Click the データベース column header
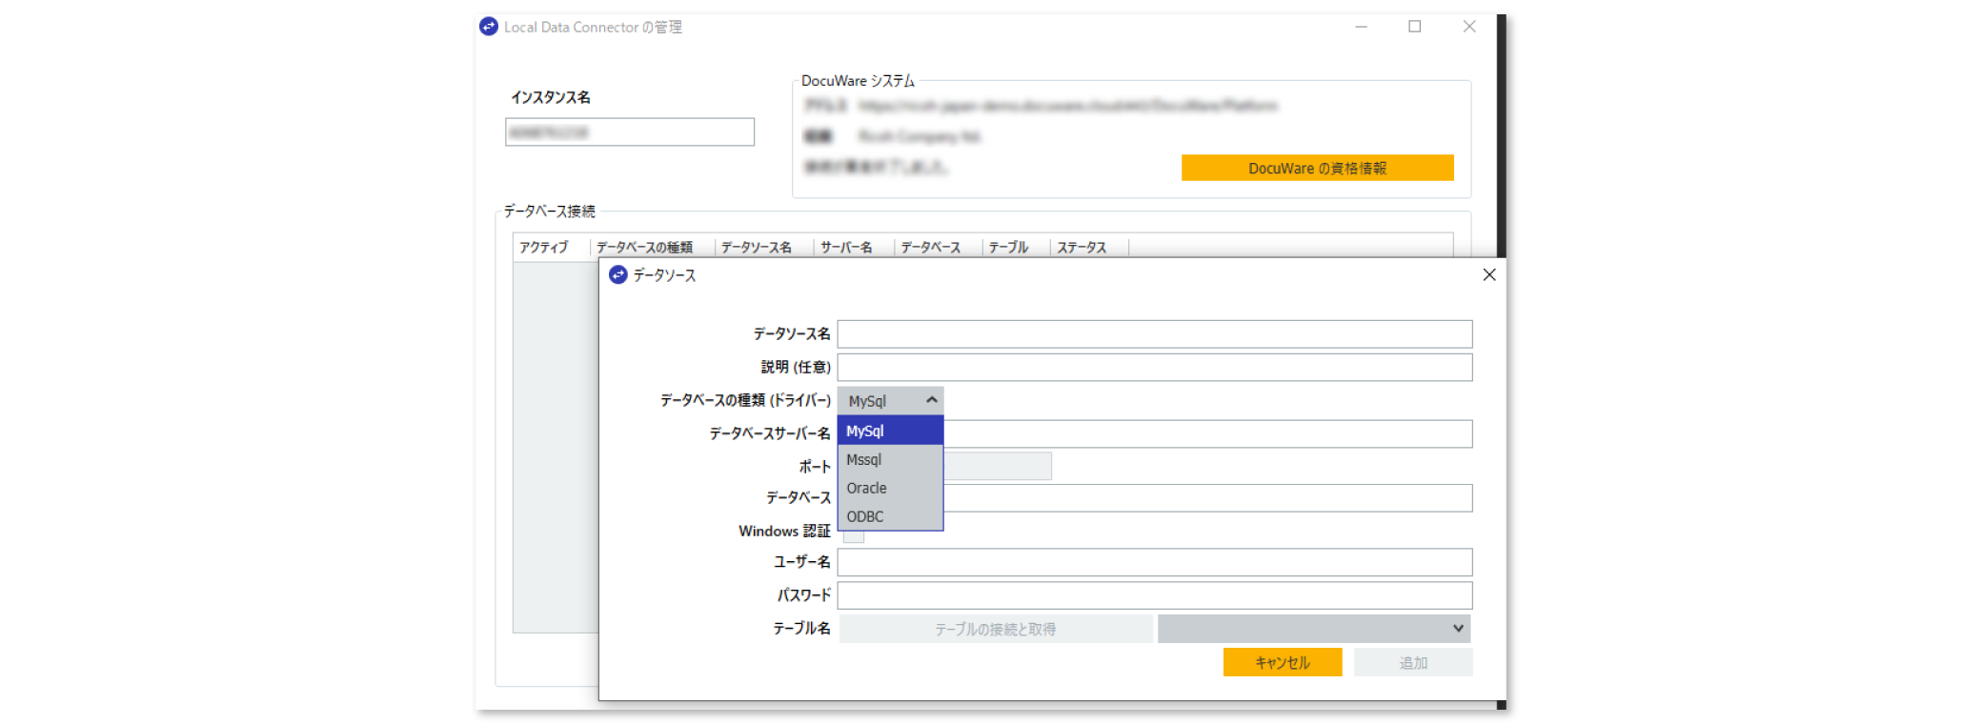Viewport: 1982px width, 724px height. pos(938,248)
